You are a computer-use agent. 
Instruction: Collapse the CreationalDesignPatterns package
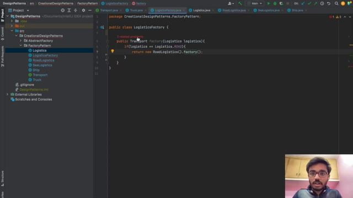coord(17,36)
